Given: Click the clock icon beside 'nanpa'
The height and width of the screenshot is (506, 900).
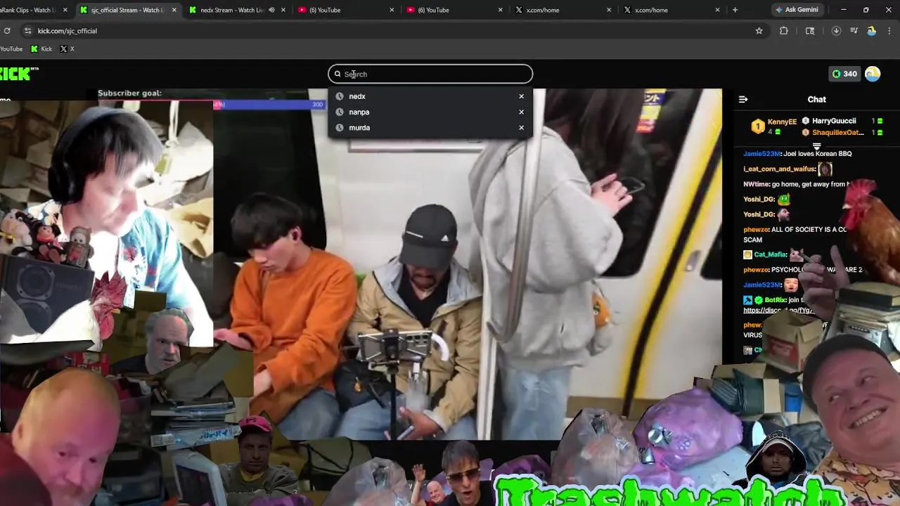Looking at the screenshot, I should pyautogui.click(x=340, y=112).
